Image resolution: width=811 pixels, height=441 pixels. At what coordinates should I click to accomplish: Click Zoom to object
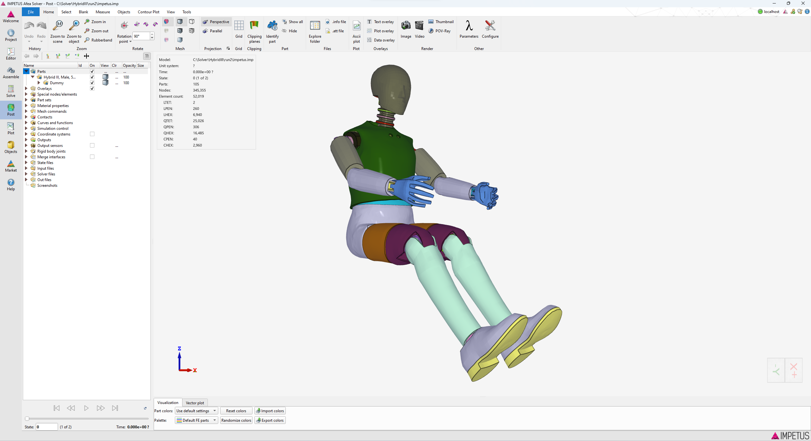(74, 32)
